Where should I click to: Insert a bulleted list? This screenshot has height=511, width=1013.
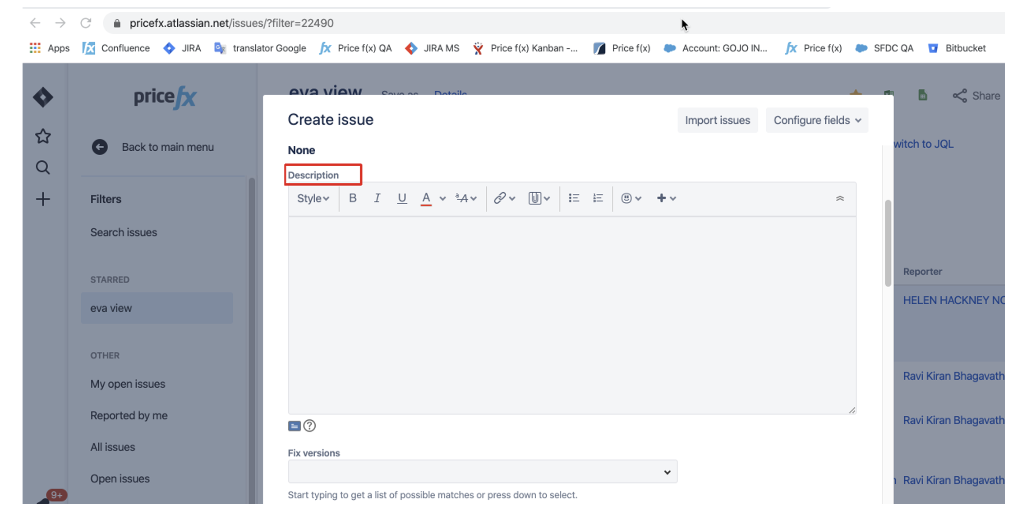pyautogui.click(x=574, y=198)
